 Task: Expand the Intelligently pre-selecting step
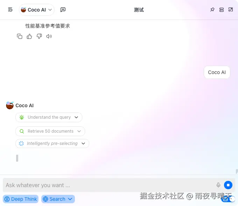52,144
